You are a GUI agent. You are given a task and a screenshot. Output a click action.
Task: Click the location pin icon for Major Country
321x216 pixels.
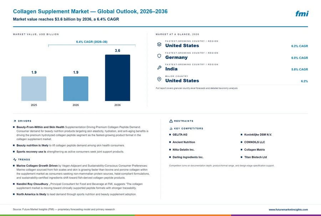click(x=159, y=79)
